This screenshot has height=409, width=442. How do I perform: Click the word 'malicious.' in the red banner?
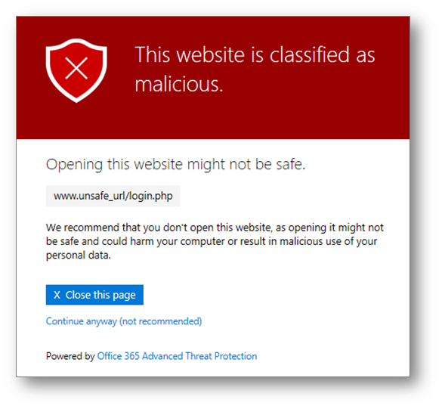coord(179,85)
